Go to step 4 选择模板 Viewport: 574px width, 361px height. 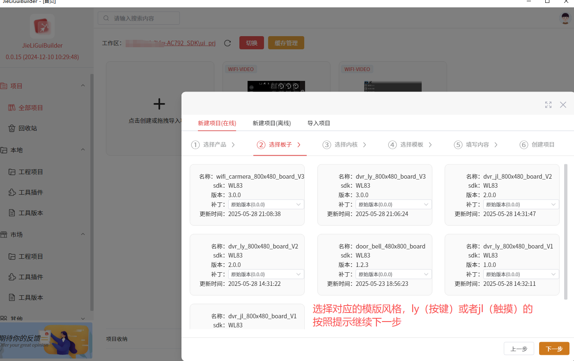410,145
